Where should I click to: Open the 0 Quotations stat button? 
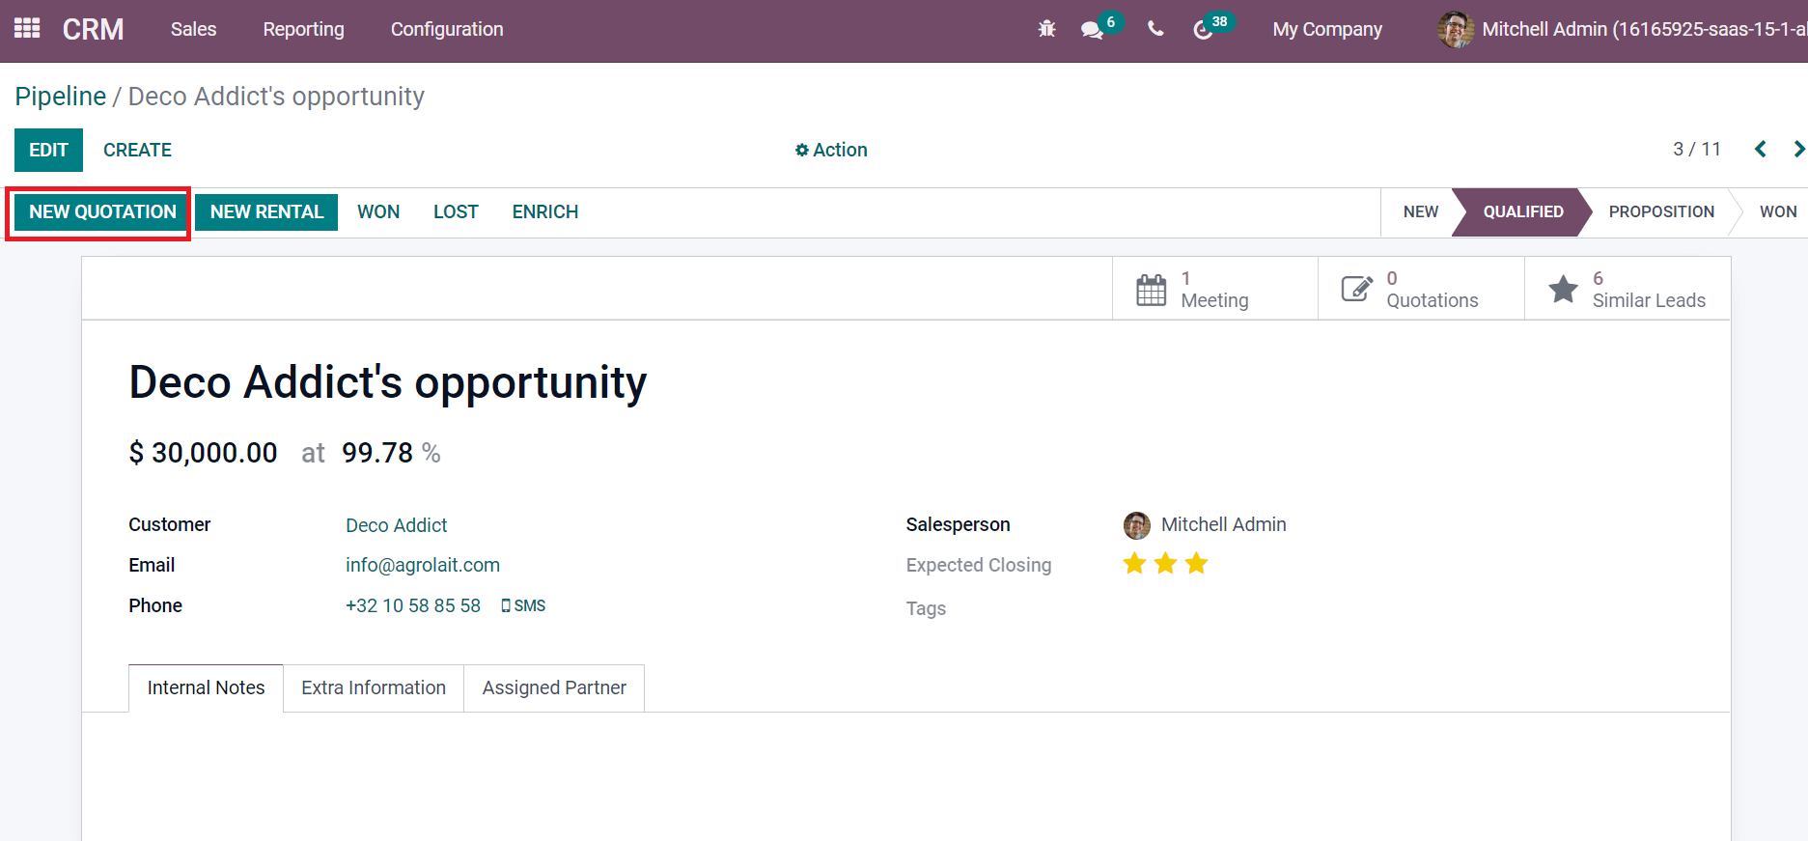click(1421, 288)
